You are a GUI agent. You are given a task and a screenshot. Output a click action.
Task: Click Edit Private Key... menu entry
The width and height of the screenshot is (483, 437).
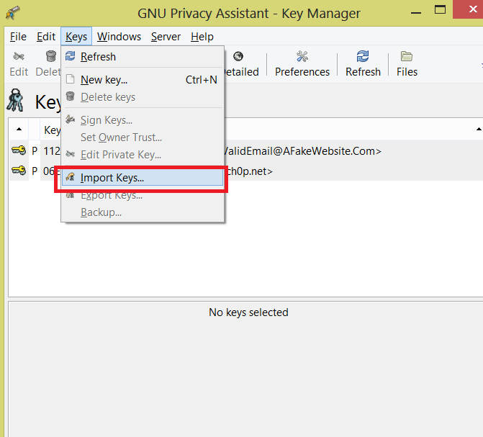143,155
